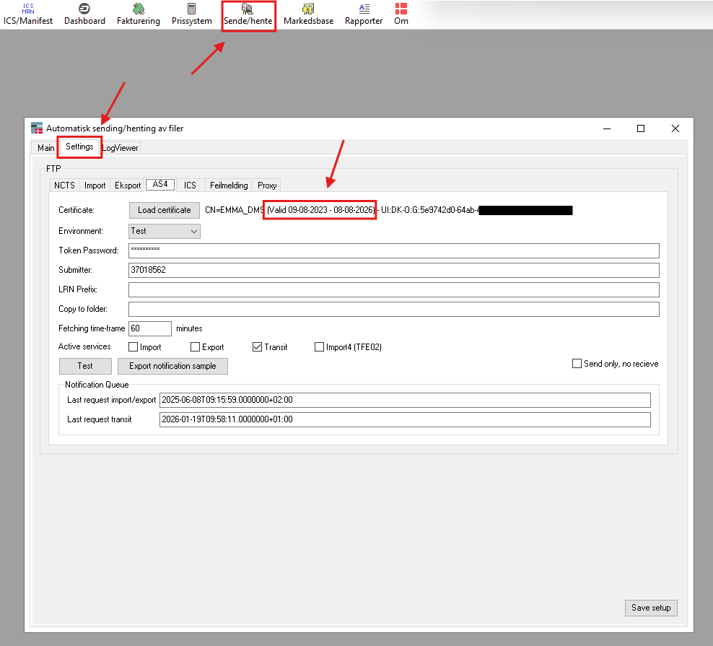Switch to the LogViewer tab
The height and width of the screenshot is (646, 713).
(x=121, y=148)
